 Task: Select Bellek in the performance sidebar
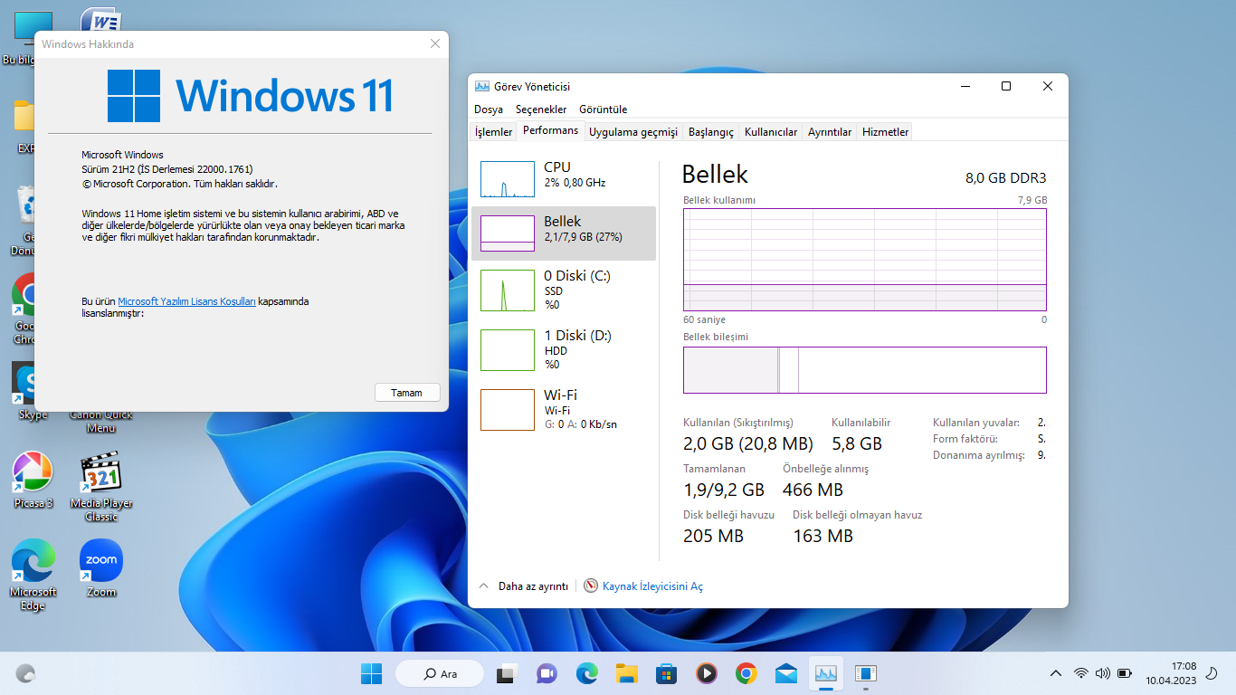tap(564, 233)
